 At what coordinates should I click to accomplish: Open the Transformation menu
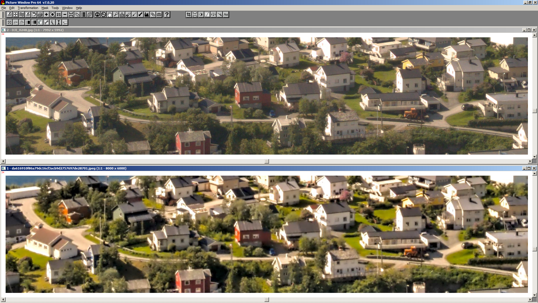click(x=28, y=8)
